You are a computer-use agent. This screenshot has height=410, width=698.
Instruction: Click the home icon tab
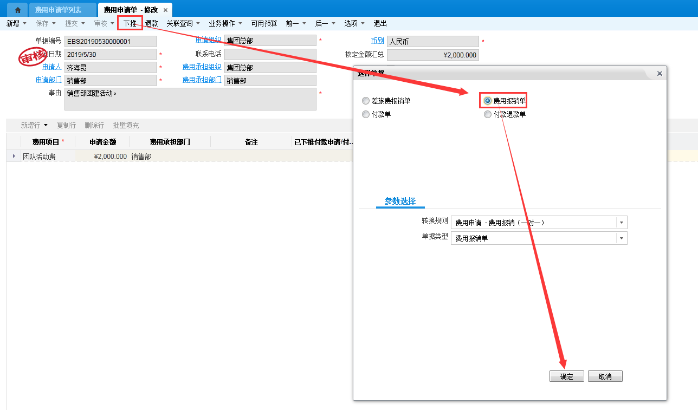click(x=18, y=10)
